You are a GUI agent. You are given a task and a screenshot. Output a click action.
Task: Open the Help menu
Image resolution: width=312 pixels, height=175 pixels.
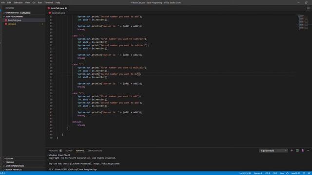click(x=58, y=2)
